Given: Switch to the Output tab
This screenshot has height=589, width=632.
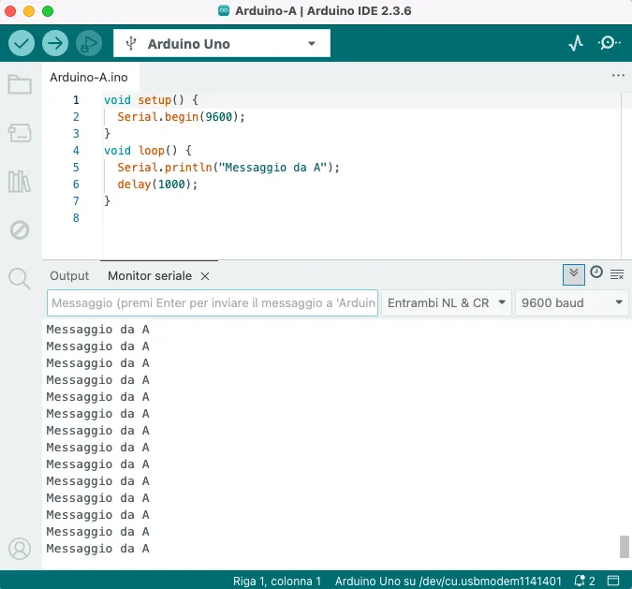Looking at the screenshot, I should pyautogui.click(x=69, y=275).
